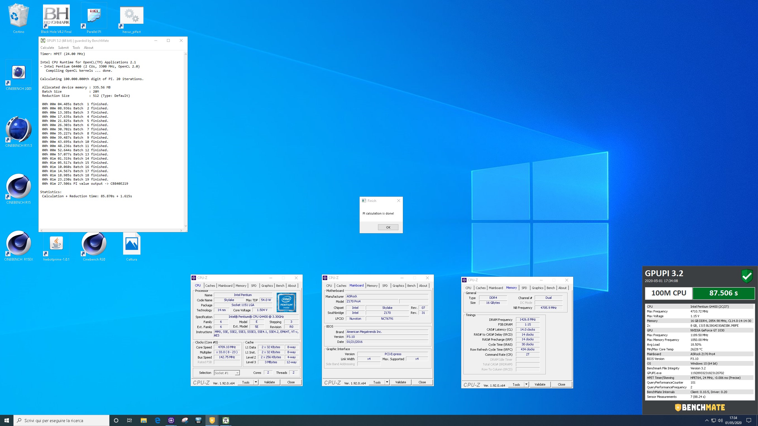Image resolution: width=758 pixels, height=426 pixels.
Task: Click 100M CPU label in BenchMate panel
Action: point(669,293)
